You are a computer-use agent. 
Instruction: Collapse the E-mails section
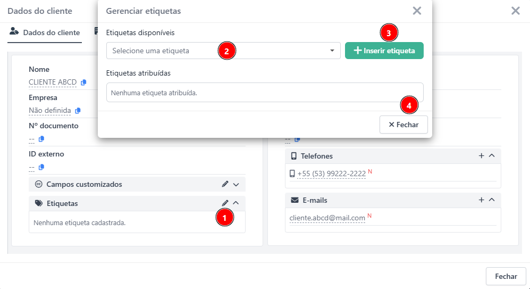(x=492, y=200)
